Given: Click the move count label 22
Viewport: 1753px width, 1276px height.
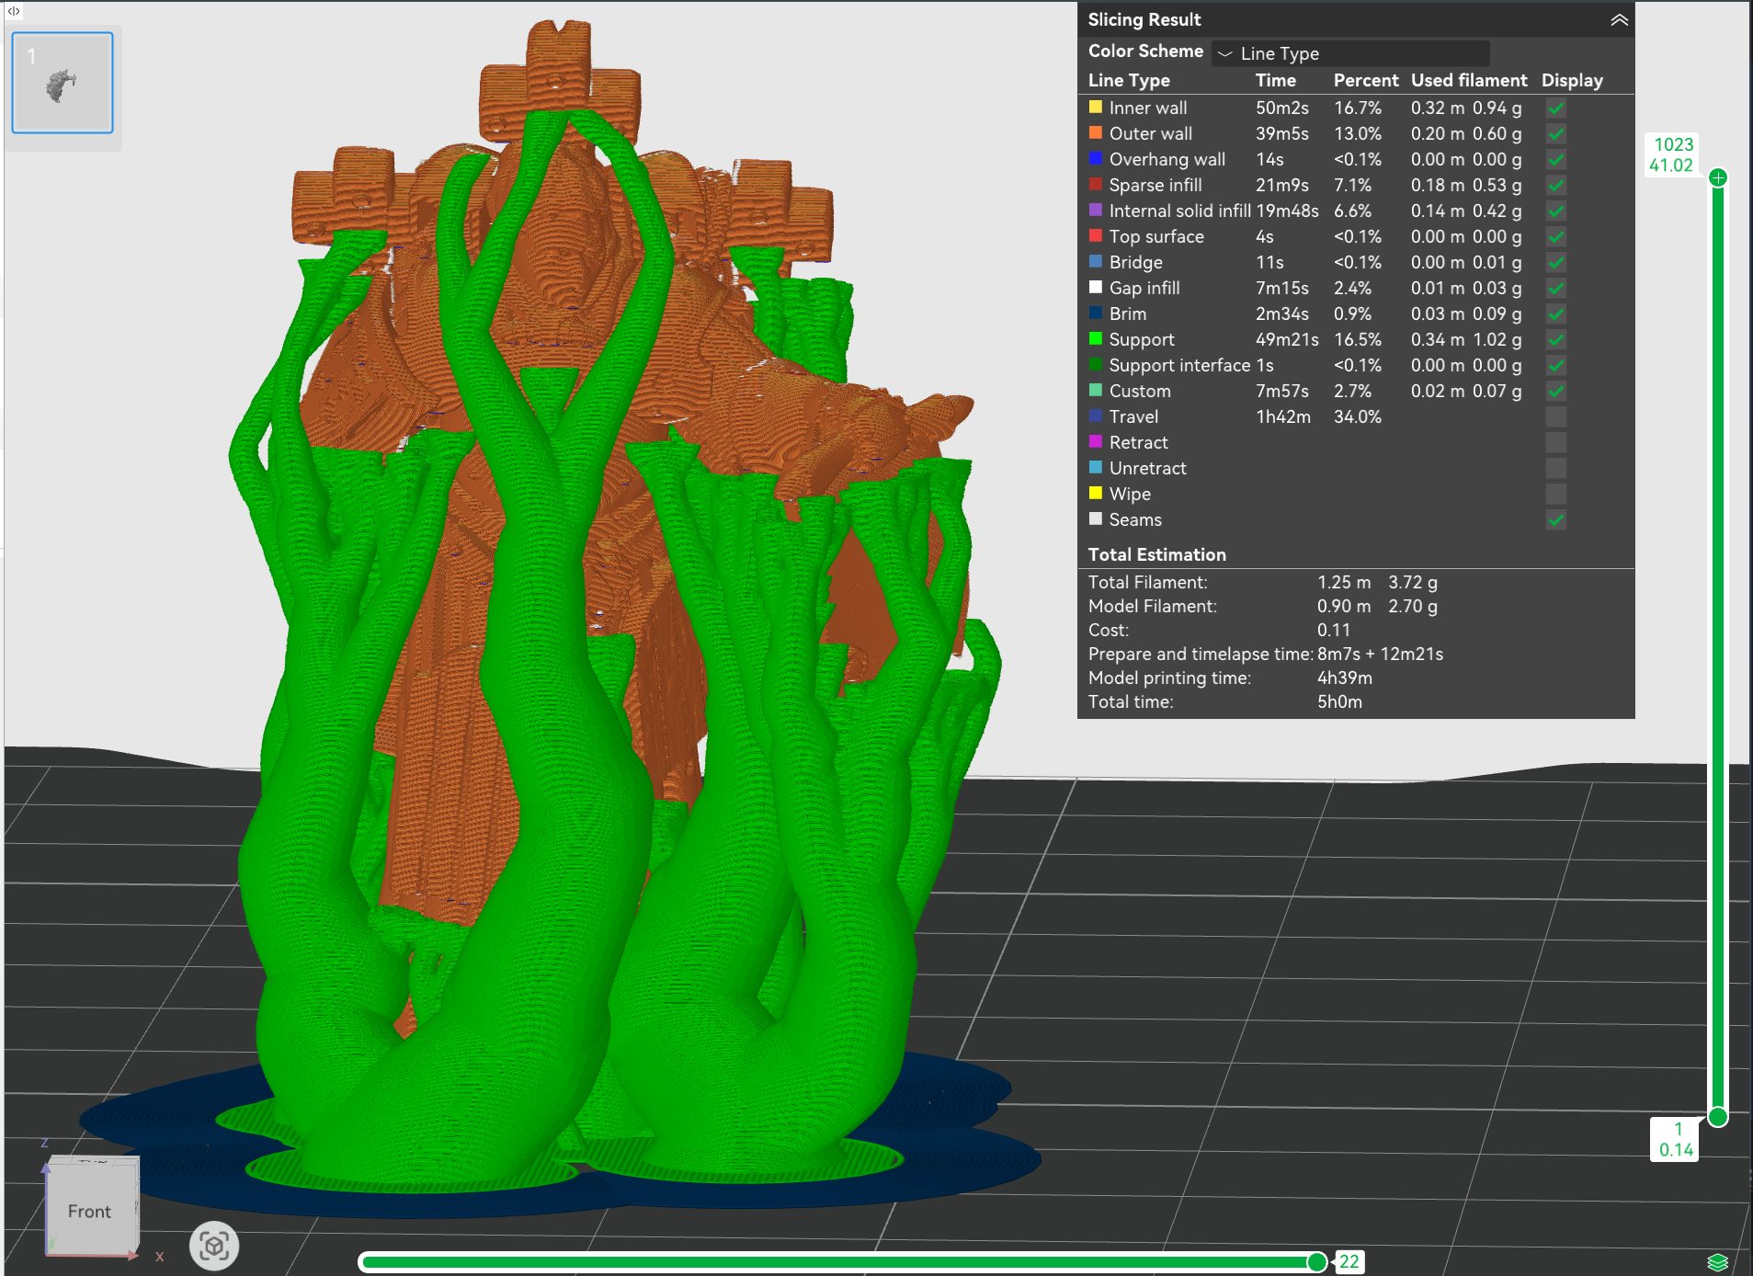Looking at the screenshot, I should pyautogui.click(x=1349, y=1262).
